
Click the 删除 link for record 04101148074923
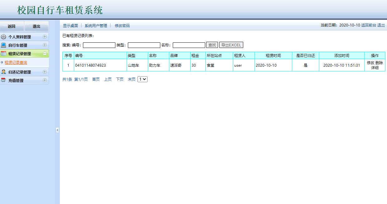point(380,63)
